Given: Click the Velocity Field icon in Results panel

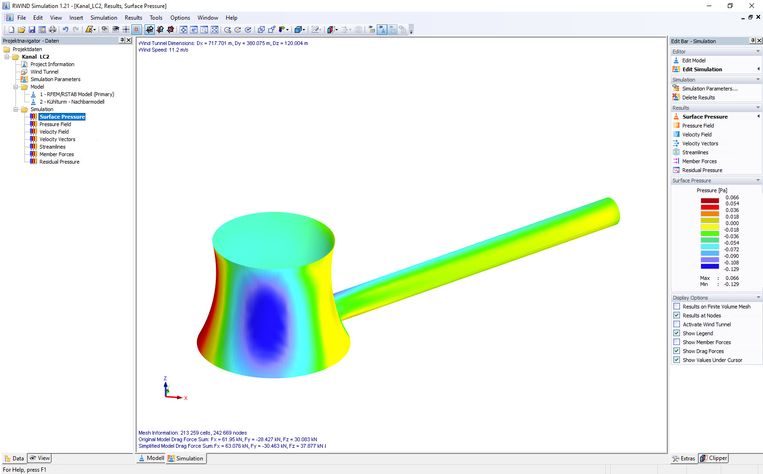Looking at the screenshot, I should 676,135.
